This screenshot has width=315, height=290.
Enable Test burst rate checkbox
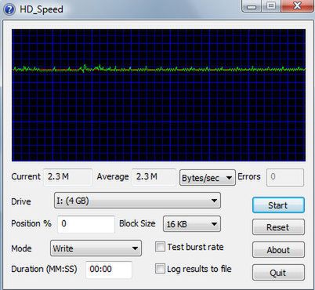coord(160,247)
